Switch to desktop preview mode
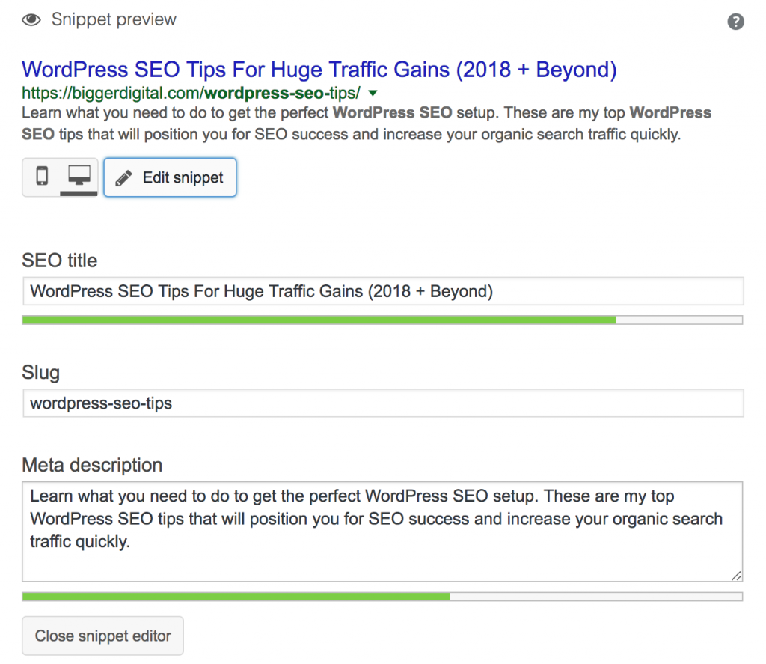Screen dimensions: 766x664 click(x=79, y=176)
